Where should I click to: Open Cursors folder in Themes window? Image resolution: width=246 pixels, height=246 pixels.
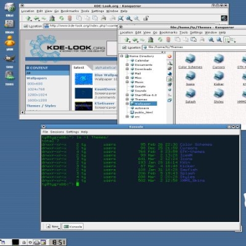(x=219, y=61)
